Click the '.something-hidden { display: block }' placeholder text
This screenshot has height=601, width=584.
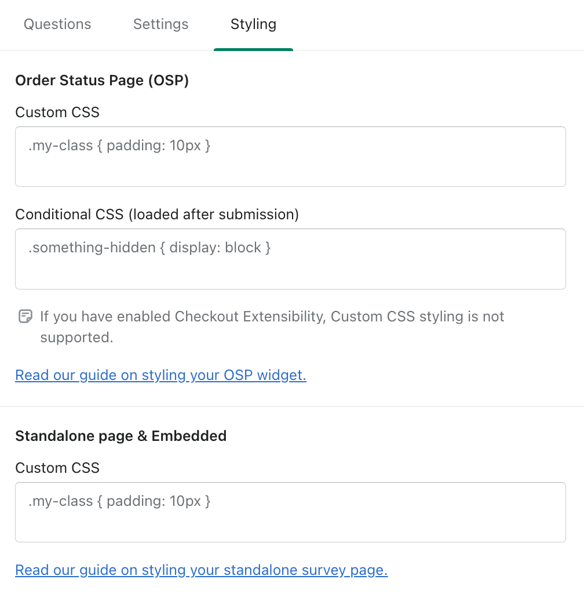point(149,248)
